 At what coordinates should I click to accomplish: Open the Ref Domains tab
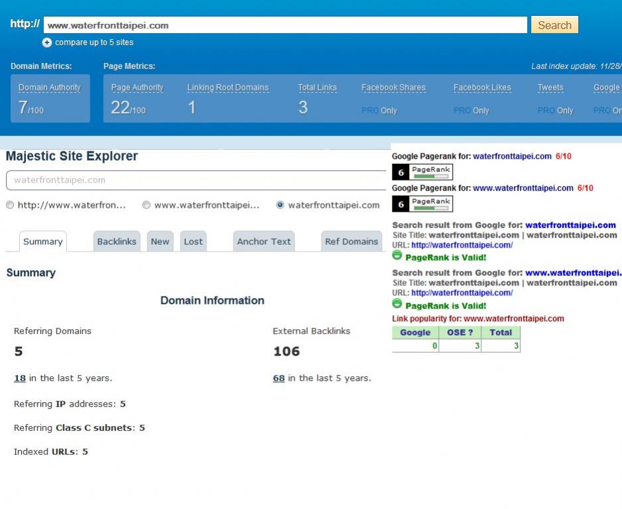tap(351, 242)
